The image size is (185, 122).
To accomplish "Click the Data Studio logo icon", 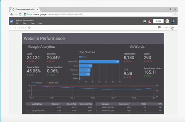I will coord(11,21).
